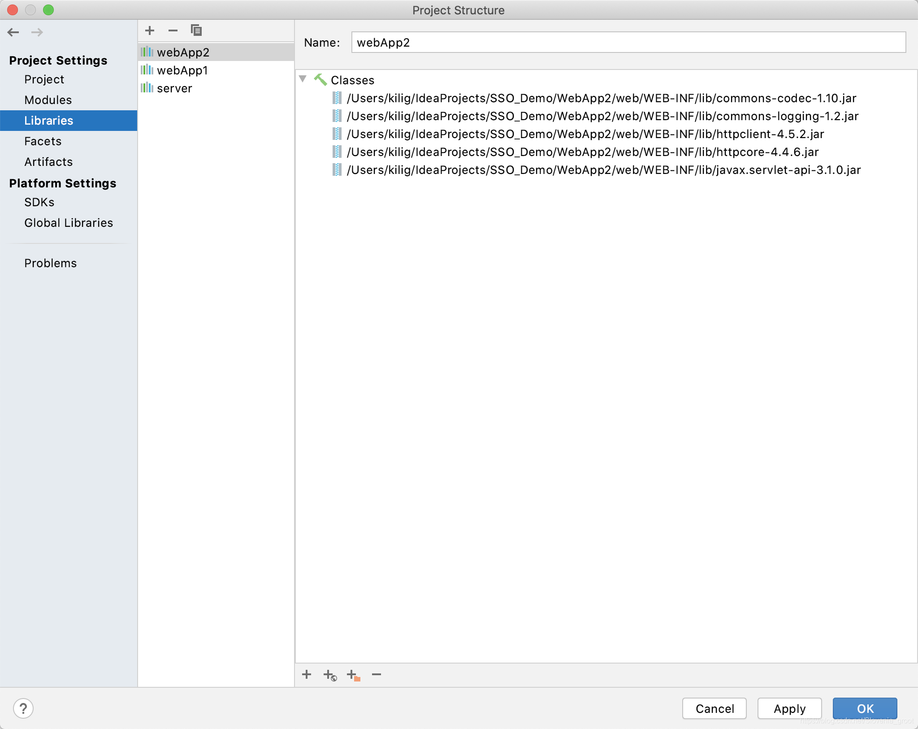Open the Modules settings section
Viewport: 918px width, 729px height.
point(48,100)
